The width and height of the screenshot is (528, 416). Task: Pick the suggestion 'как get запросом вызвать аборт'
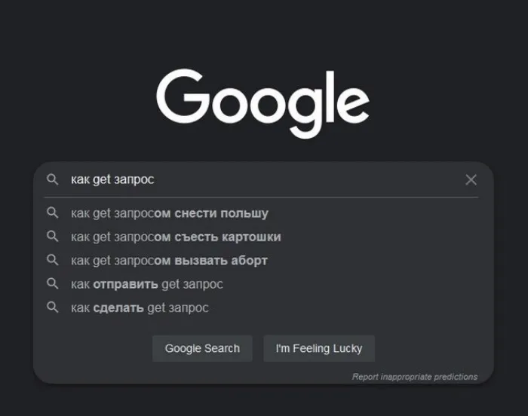pyautogui.click(x=169, y=260)
